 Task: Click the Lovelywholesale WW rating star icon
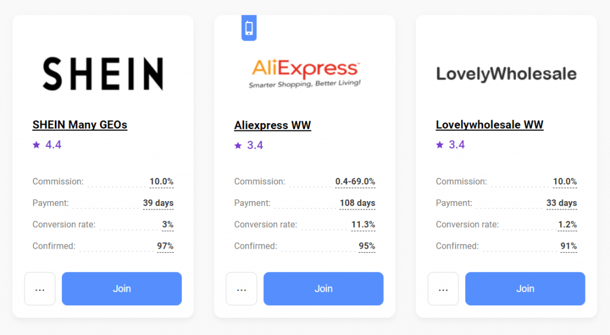pos(440,145)
